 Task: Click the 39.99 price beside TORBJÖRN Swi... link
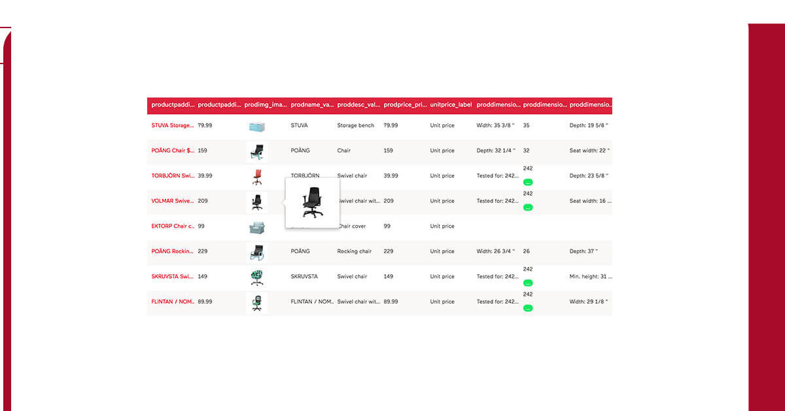tap(205, 175)
